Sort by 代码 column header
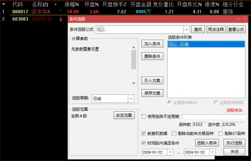This screenshot has height=161, width=251. [18, 5]
